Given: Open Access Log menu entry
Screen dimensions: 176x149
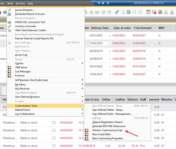Looking at the screenshot, I should (x=21, y=55).
